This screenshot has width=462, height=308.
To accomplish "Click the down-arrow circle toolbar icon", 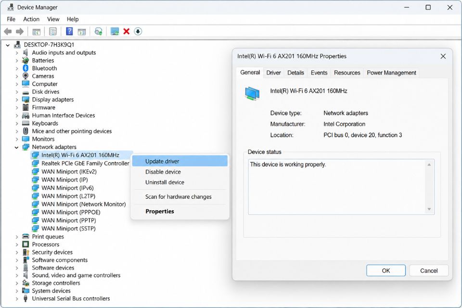I will click(x=138, y=31).
